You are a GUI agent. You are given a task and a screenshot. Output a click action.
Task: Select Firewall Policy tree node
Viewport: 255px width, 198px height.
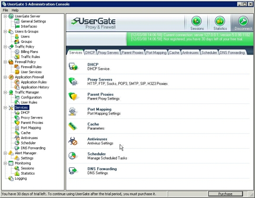pos(25,62)
